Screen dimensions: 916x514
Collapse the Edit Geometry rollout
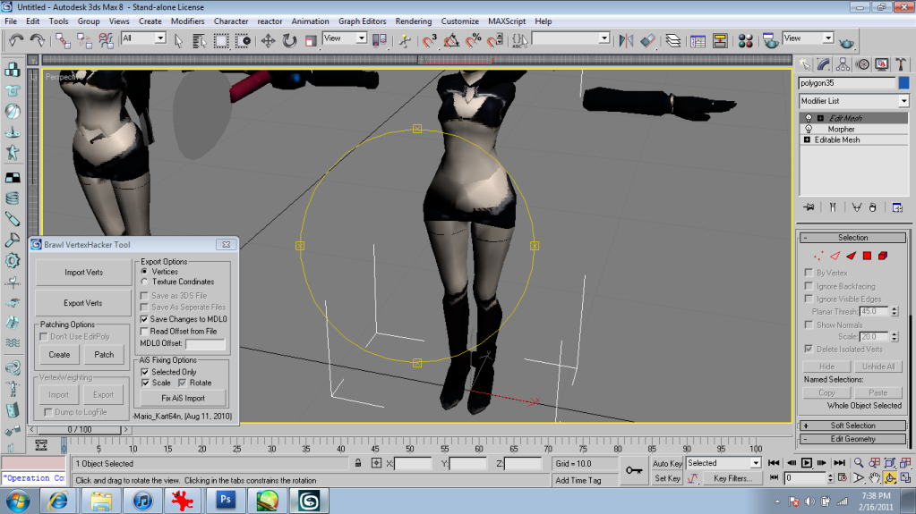(852, 439)
